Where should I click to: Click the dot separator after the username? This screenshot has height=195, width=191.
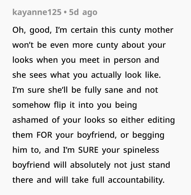(65, 13)
